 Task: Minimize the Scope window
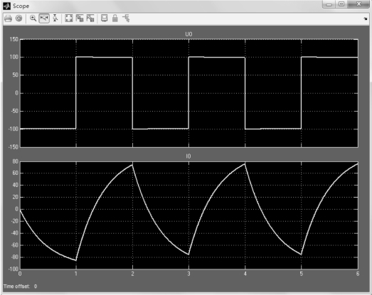(329, 4)
